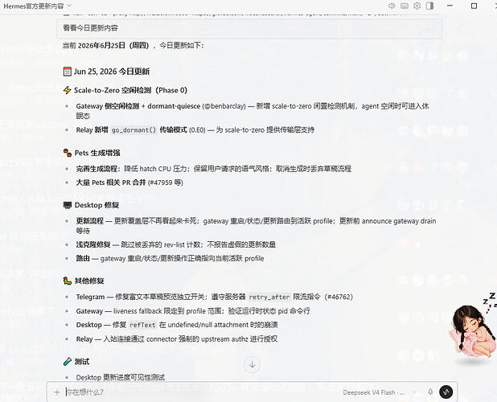Click the heading Pets 生成增强
The height and width of the screenshot is (402, 497).
click(97, 153)
